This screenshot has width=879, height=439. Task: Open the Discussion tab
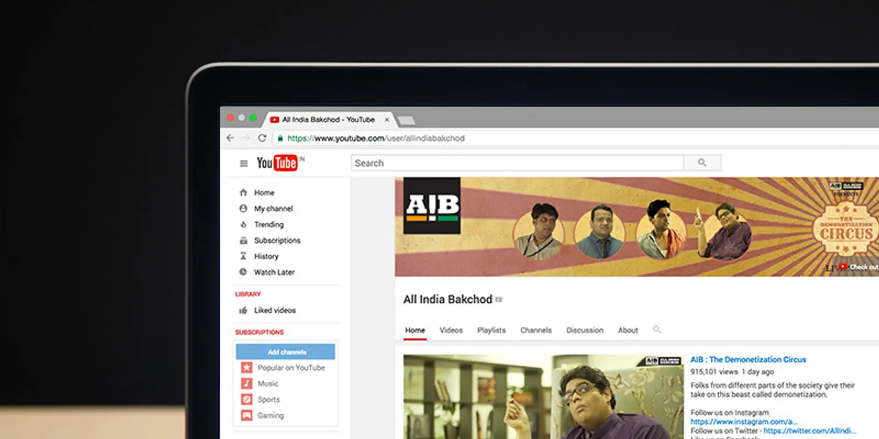(x=585, y=330)
